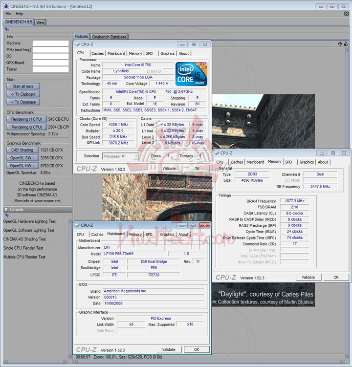Click OK in the Memory CPU-Z window
This screenshot has height=367, width=352.
point(336,277)
